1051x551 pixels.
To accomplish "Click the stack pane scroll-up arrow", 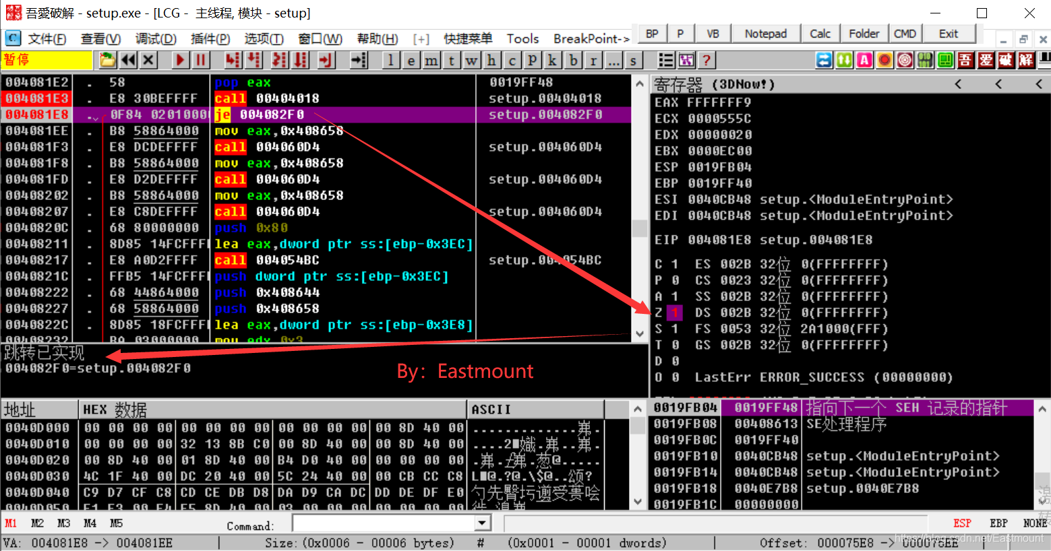I will click(1042, 409).
